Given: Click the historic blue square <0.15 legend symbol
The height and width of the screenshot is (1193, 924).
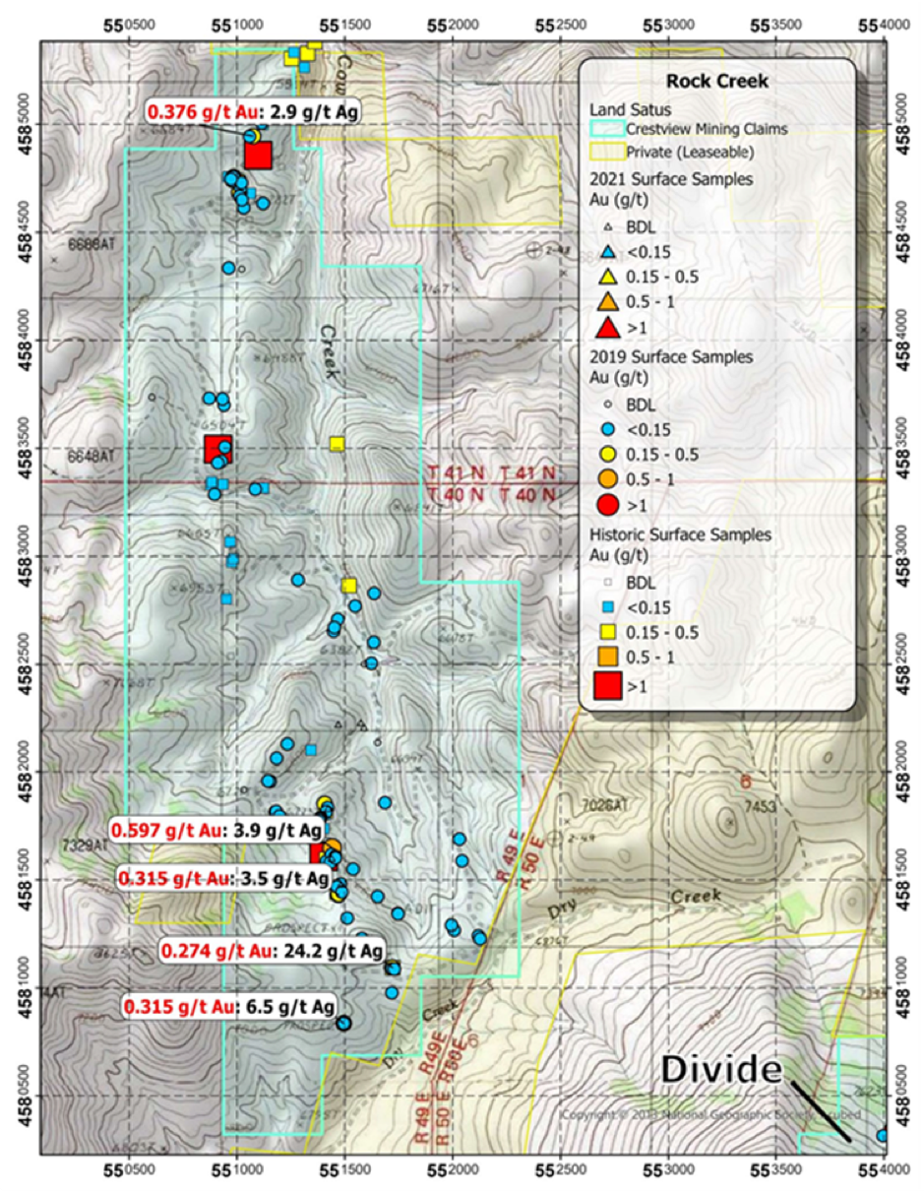Looking at the screenshot, I should 608,605.
